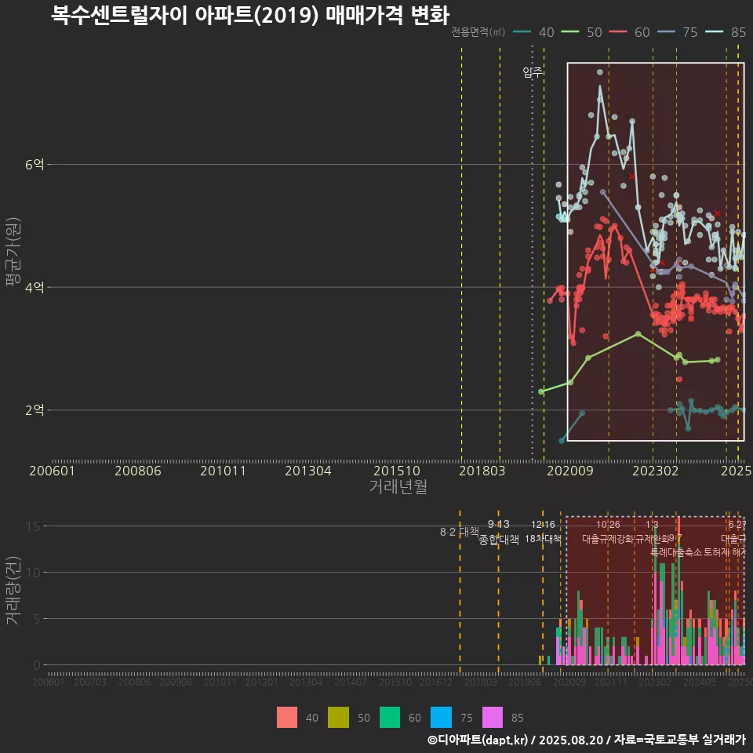Click the 201510 tick on price chart axis
Screen dimensions: 753x753
pos(397,471)
